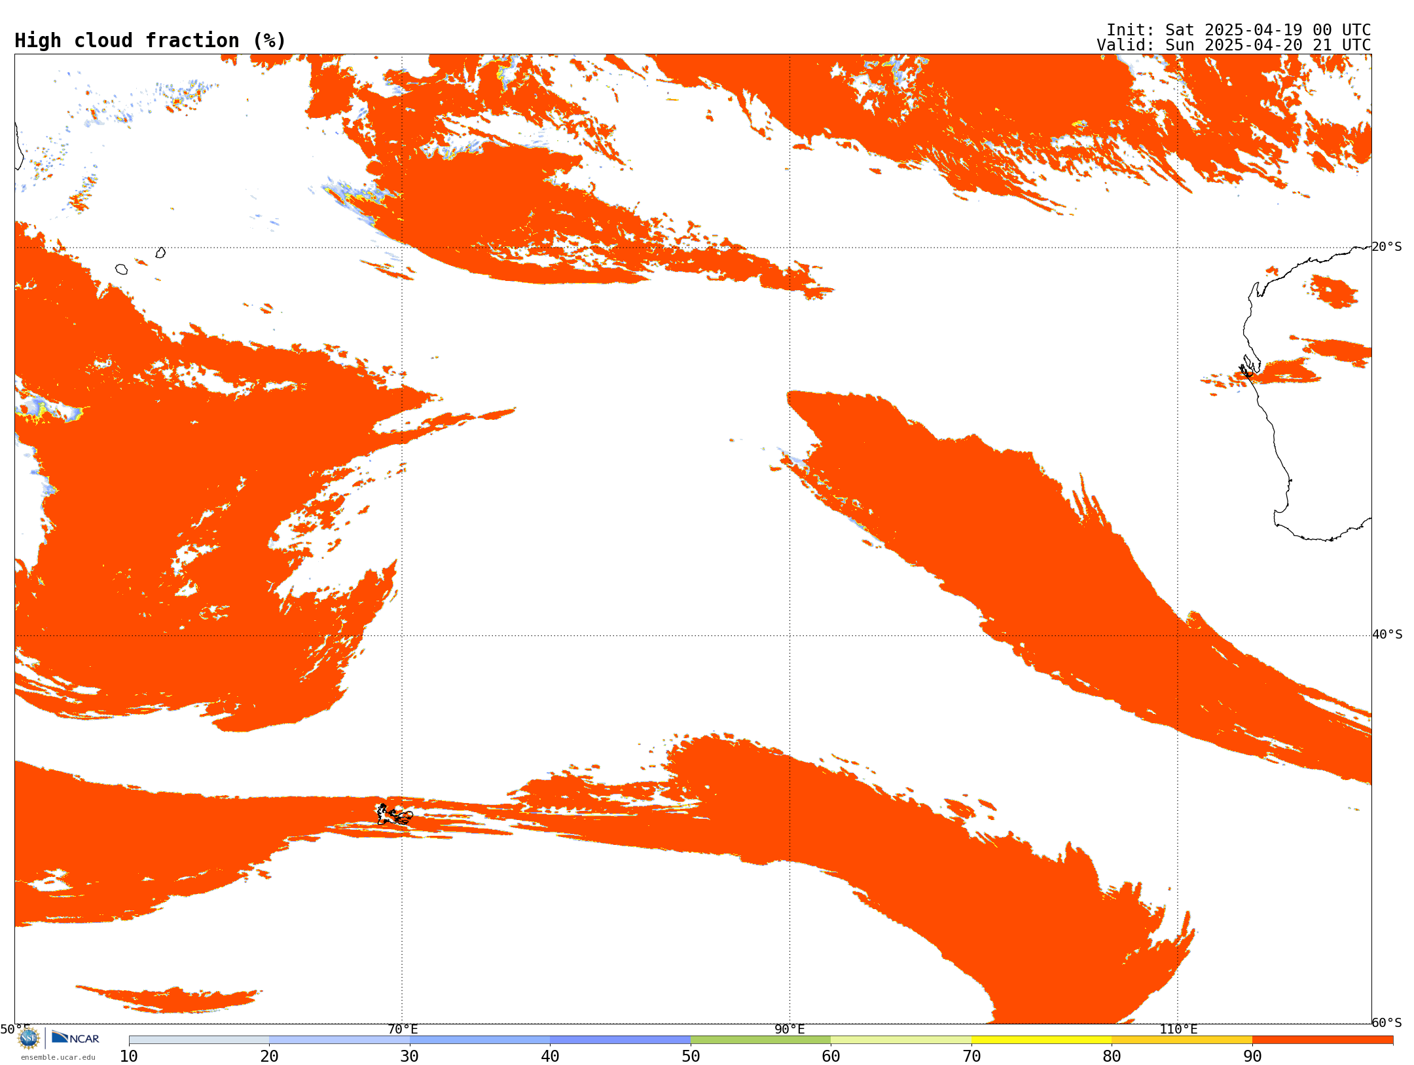Click the colorbar tick label 90
The height and width of the screenshot is (1065, 1414).
click(1252, 1056)
